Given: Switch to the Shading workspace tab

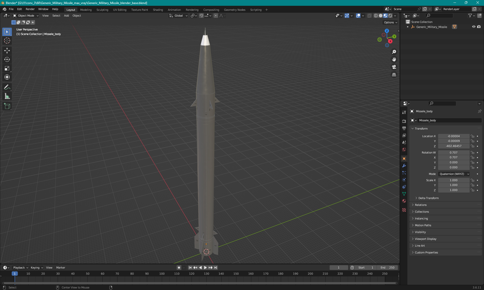Looking at the screenshot, I should point(158,10).
